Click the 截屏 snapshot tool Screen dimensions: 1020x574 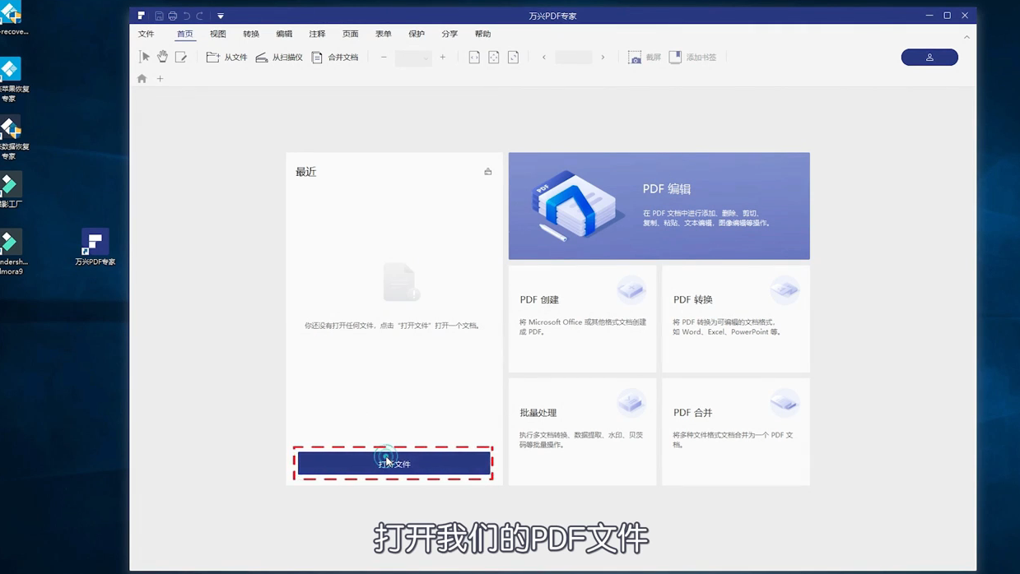click(645, 57)
